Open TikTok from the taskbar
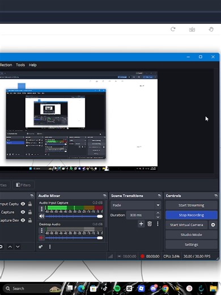This screenshot has height=295, width=221. click(x=105, y=289)
